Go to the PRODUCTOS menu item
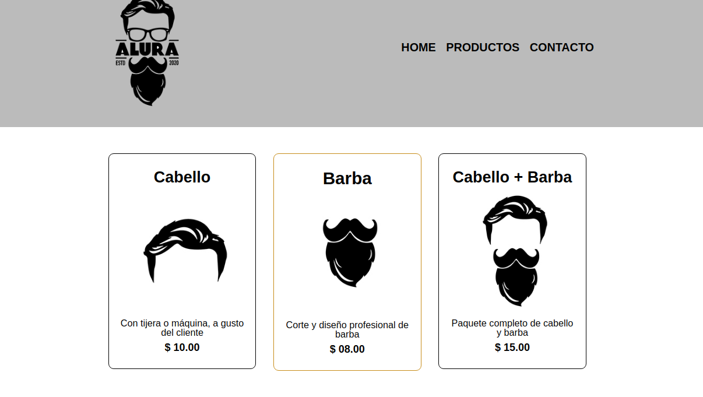 (x=483, y=47)
